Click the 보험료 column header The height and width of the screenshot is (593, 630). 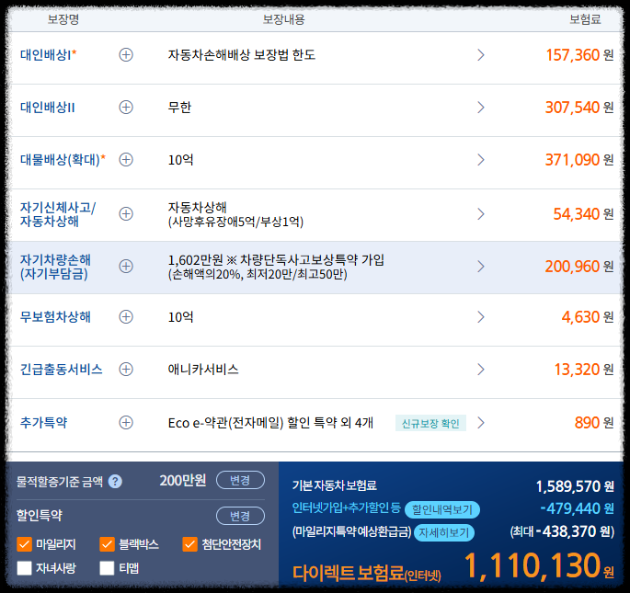click(x=585, y=19)
